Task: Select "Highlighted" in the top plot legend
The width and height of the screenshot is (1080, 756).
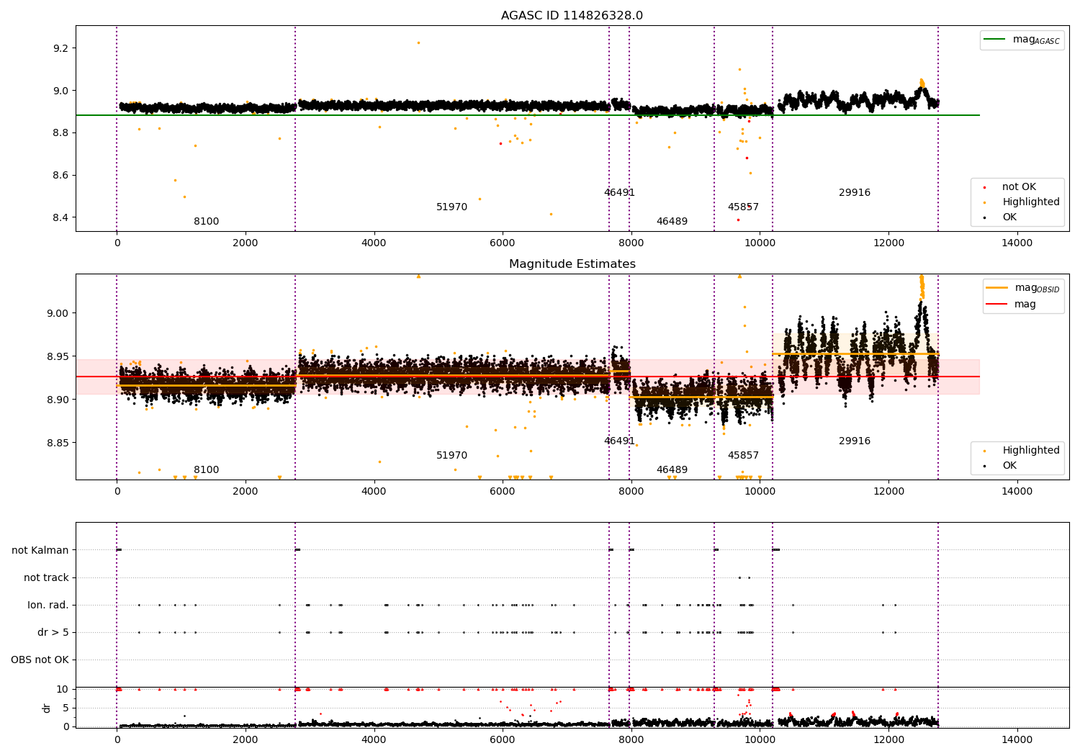Action: [1031, 202]
